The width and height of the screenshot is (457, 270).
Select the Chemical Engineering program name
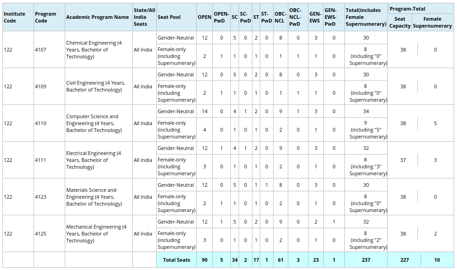tap(94, 50)
